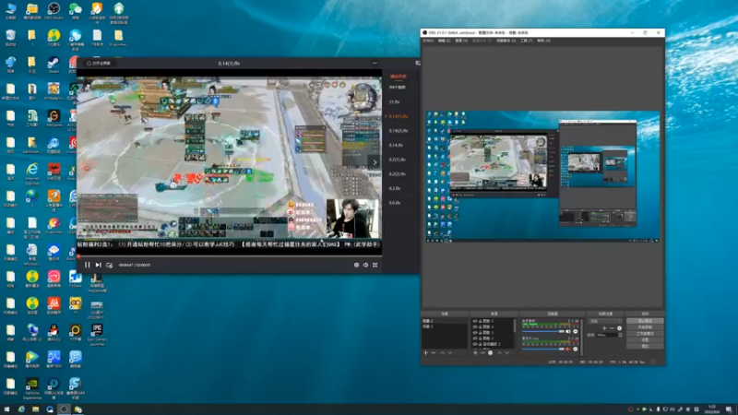The image size is (738, 415).
Task: Add a transition with the plus icon
Action: [605, 328]
